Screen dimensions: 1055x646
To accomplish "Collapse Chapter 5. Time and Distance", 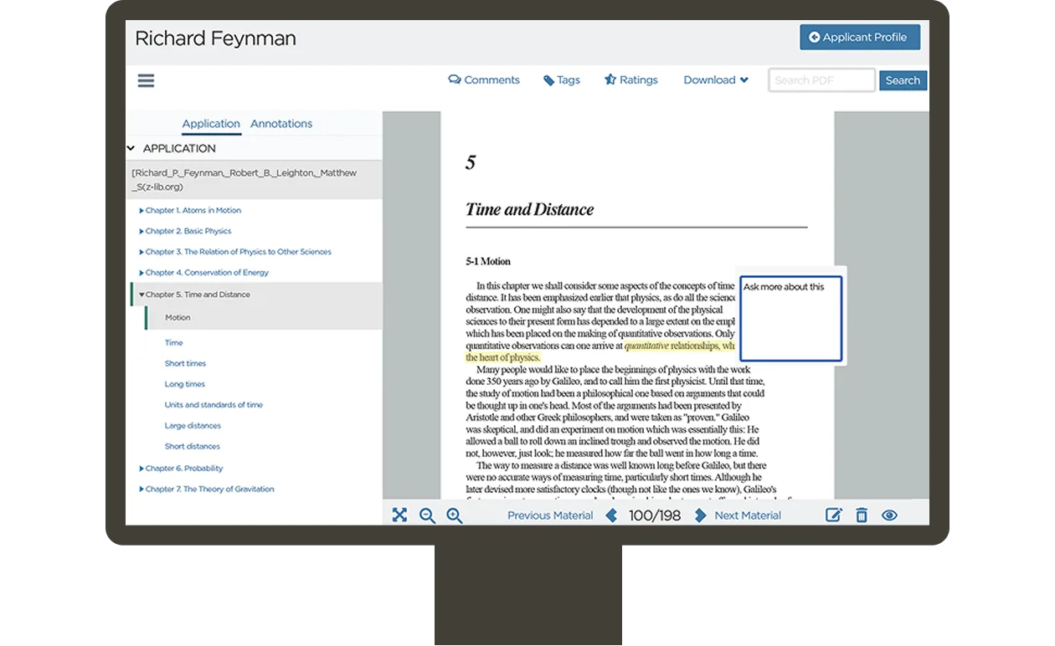I will (x=142, y=295).
